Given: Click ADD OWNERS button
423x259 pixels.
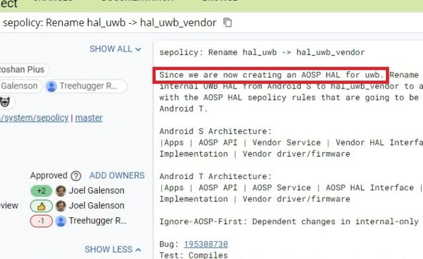Looking at the screenshot, I should click(117, 176).
